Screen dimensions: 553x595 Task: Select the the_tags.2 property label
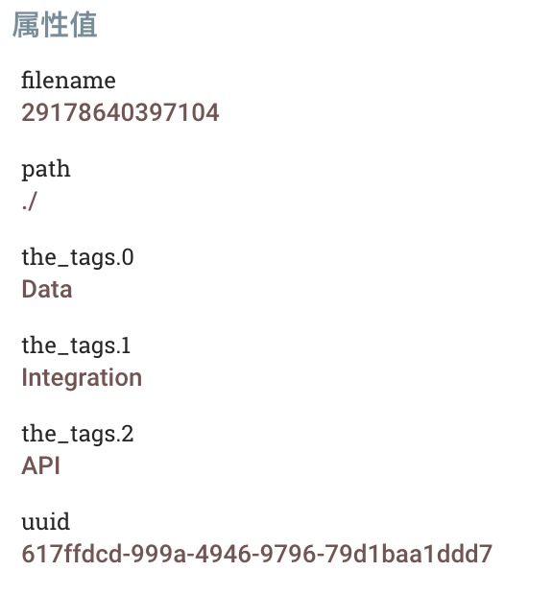78,434
